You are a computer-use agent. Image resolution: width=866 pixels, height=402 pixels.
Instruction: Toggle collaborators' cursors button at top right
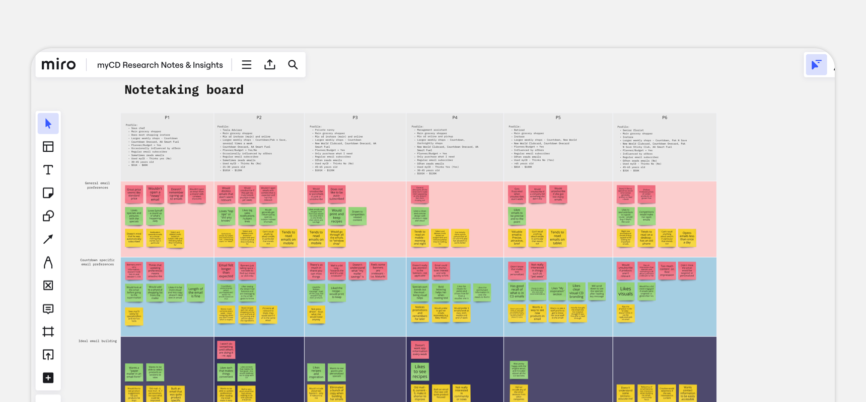816,65
